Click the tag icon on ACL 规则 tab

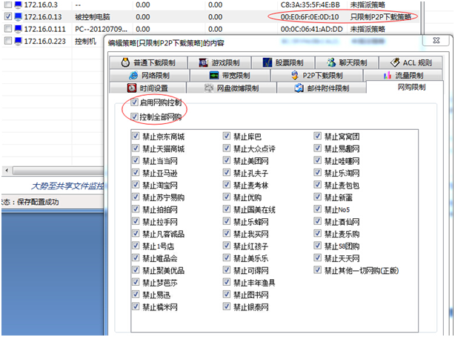click(x=395, y=62)
